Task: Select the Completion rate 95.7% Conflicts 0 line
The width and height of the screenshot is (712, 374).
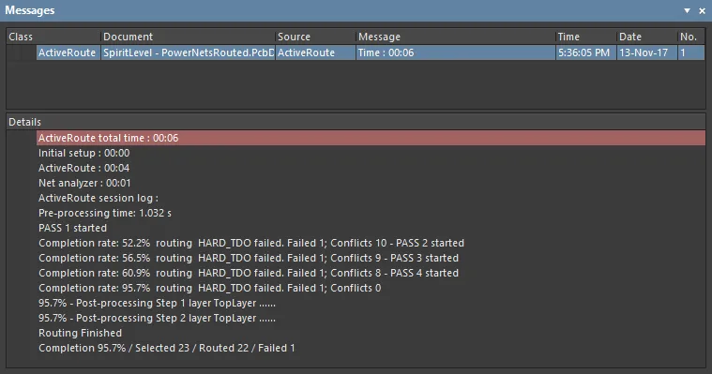Action: tap(210, 288)
